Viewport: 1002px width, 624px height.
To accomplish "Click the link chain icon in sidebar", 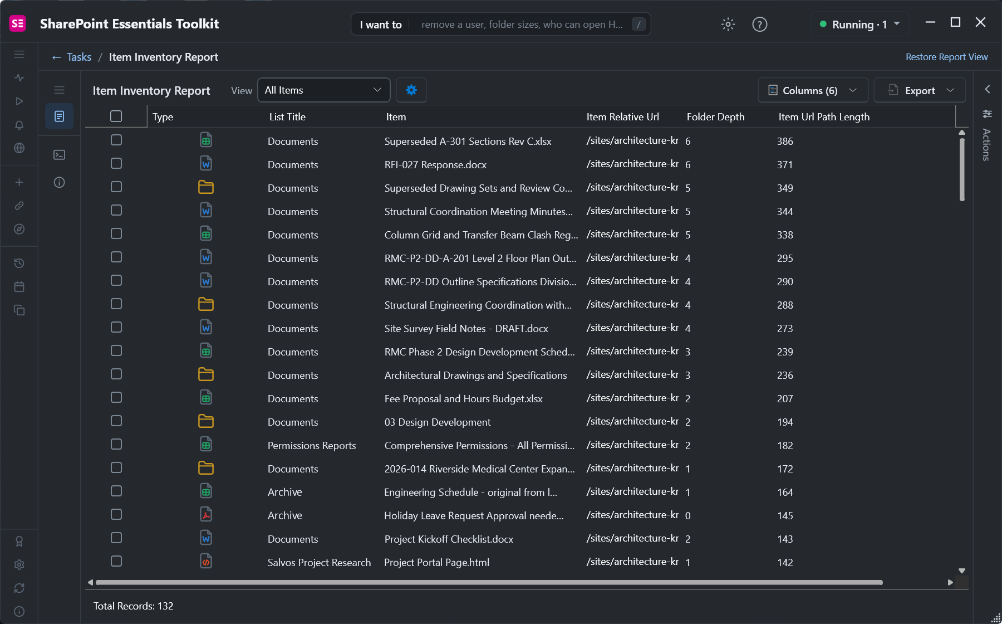I will (x=19, y=206).
